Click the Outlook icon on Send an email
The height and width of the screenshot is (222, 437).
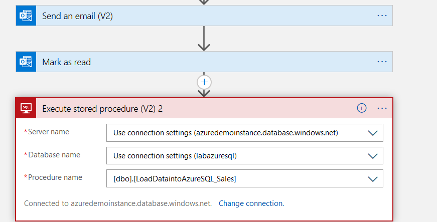coord(26,16)
